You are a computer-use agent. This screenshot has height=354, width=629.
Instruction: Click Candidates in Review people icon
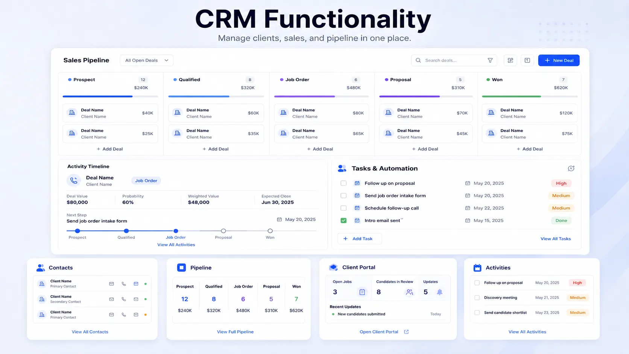(x=410, y=292)
